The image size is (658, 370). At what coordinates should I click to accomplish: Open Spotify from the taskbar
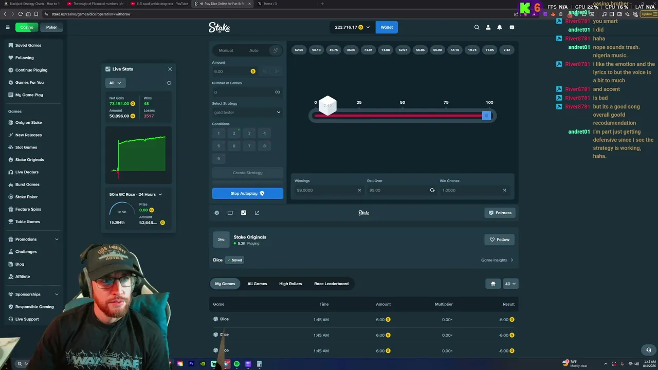tap(236, 364)
